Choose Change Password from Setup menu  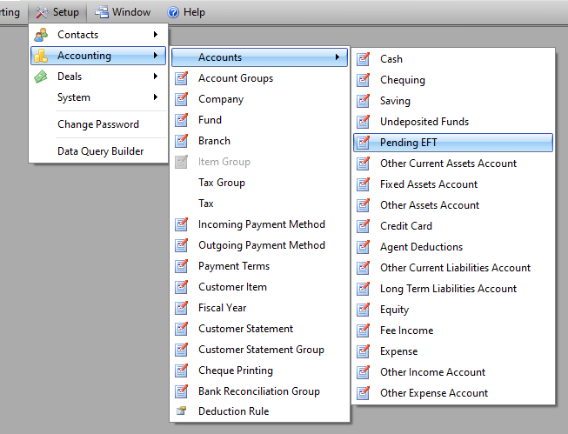(x=98, y=124)
